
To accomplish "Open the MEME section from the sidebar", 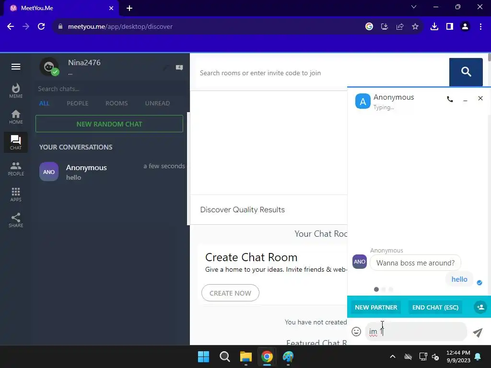I will [x=16, y=91].
